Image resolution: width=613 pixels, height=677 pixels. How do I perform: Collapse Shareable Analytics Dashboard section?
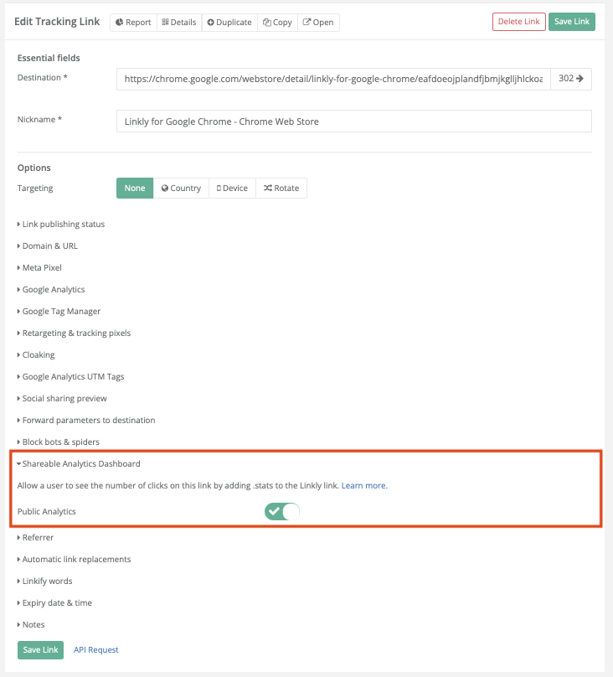pyautogui.click(x=79, y=463)
